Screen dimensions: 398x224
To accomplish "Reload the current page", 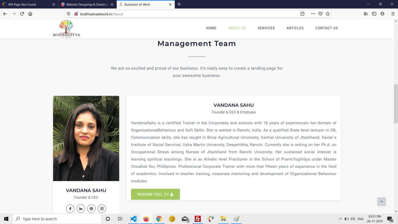I will pyautogui.click(x=22, y=14).
